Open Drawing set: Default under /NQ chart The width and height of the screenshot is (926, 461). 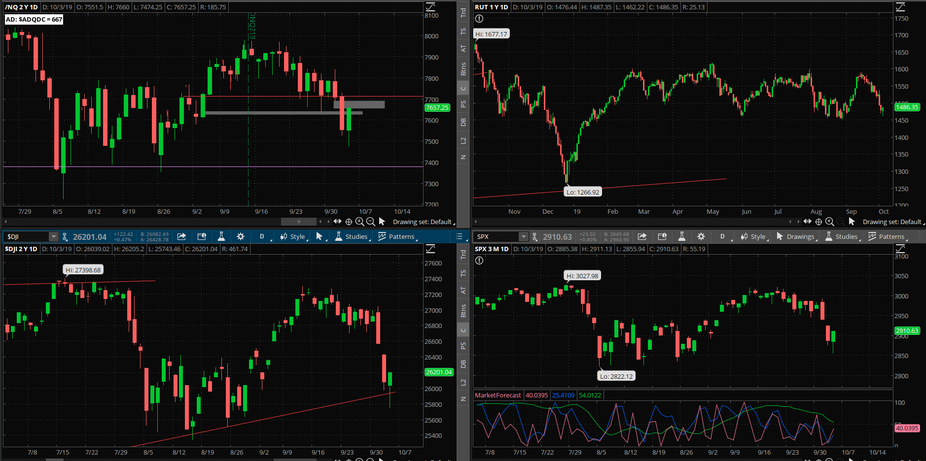(x=424, y=222)
